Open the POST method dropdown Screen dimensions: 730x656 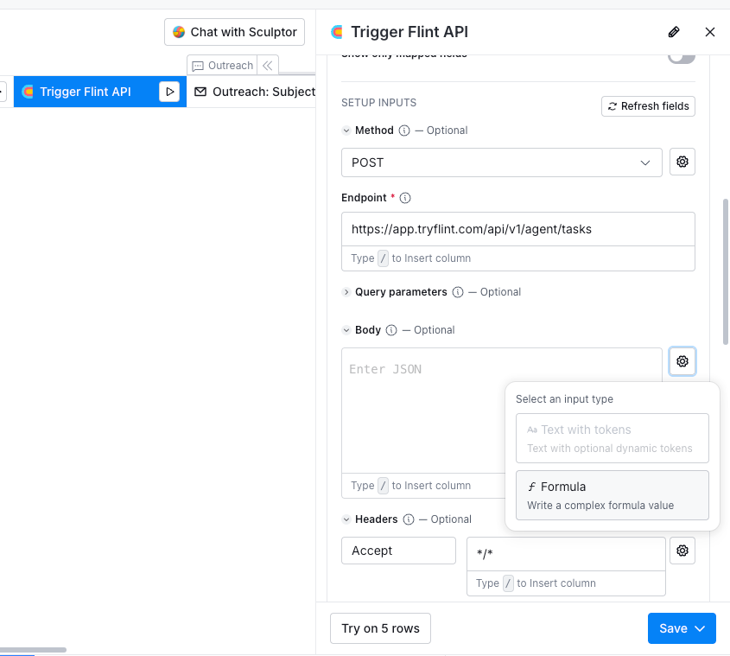click(501, 162)
